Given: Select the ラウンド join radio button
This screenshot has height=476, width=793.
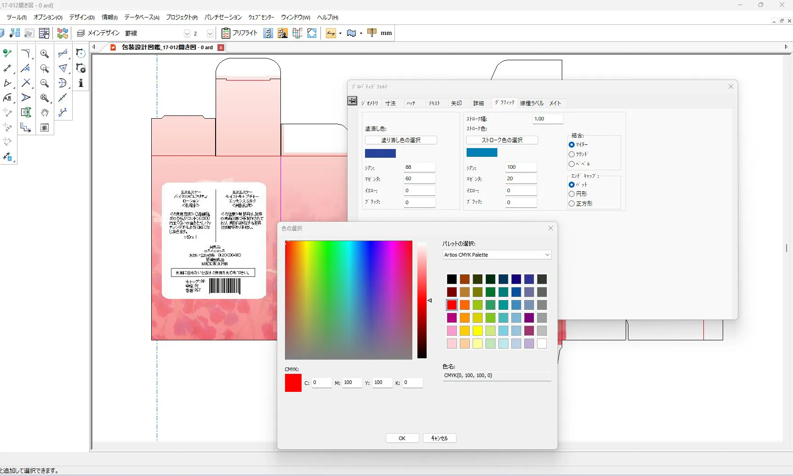Looking at the screenshot, I should (571, 155).
